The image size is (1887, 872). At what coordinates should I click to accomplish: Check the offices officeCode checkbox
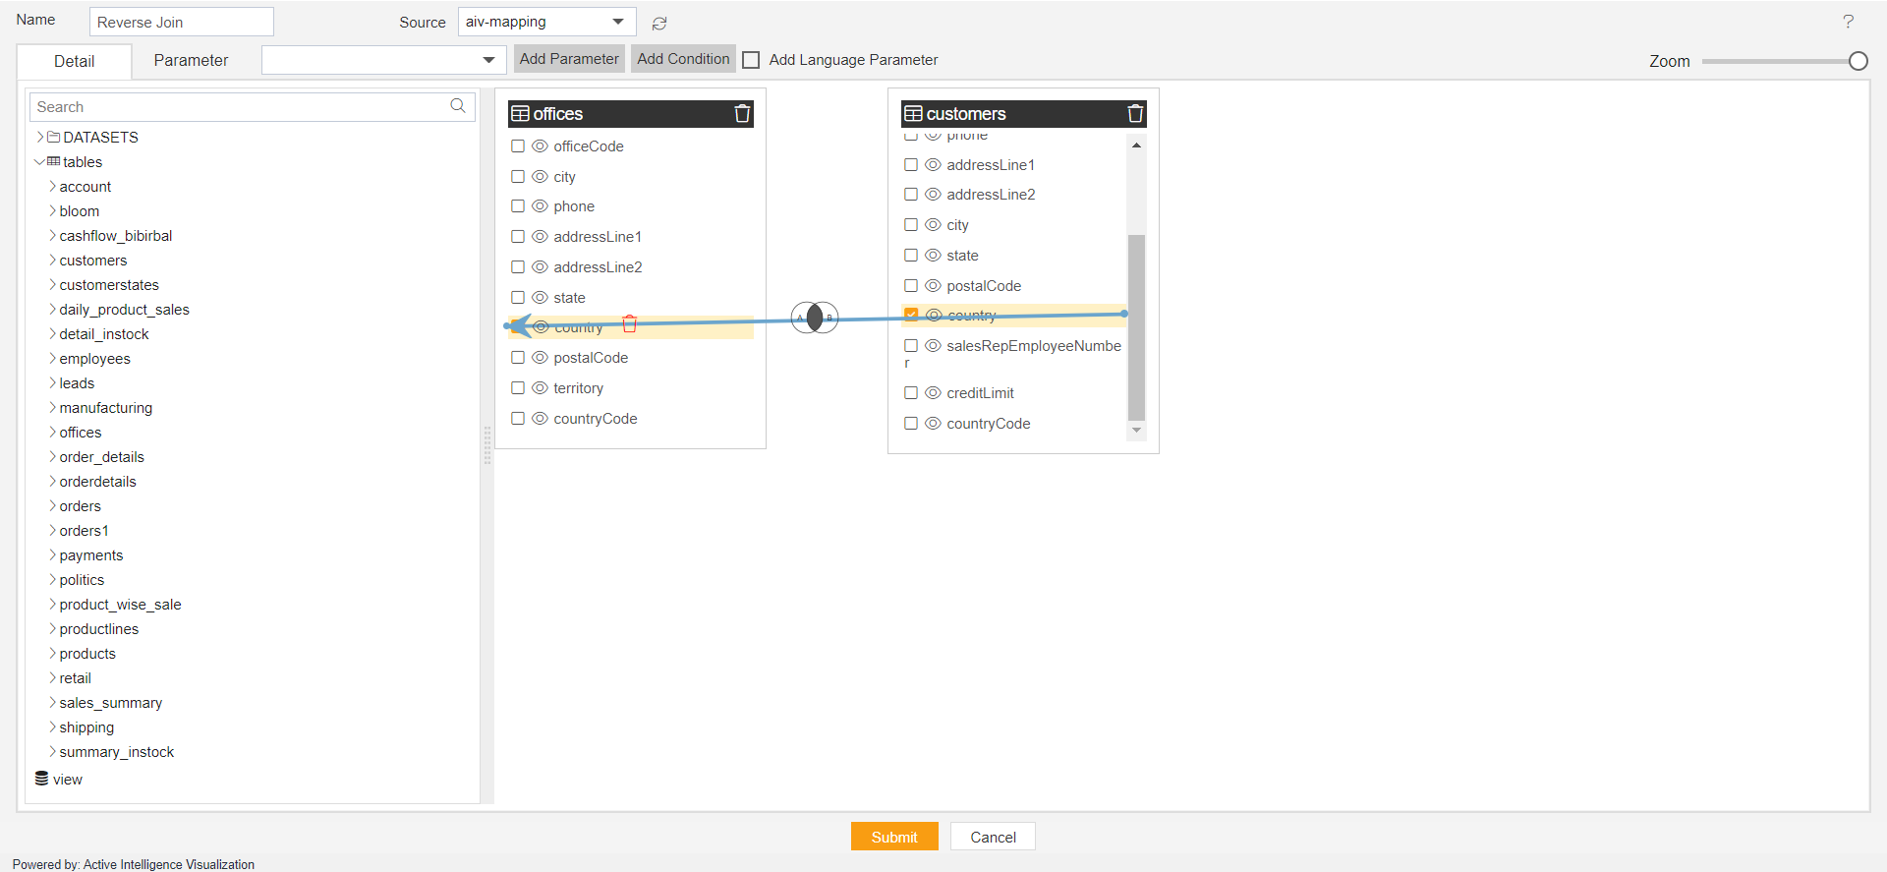coord(518,146)
